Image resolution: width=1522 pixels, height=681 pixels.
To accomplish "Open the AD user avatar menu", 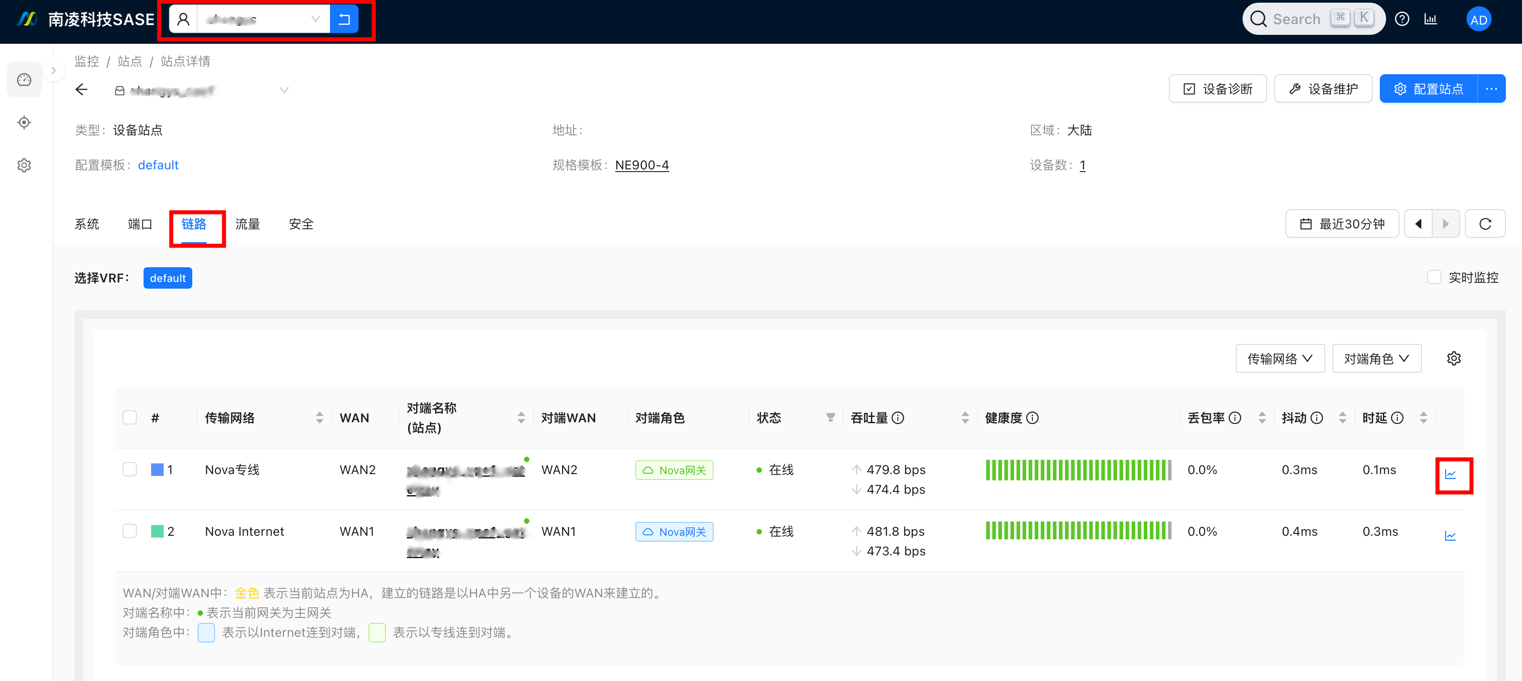I will pos(1478,20).
